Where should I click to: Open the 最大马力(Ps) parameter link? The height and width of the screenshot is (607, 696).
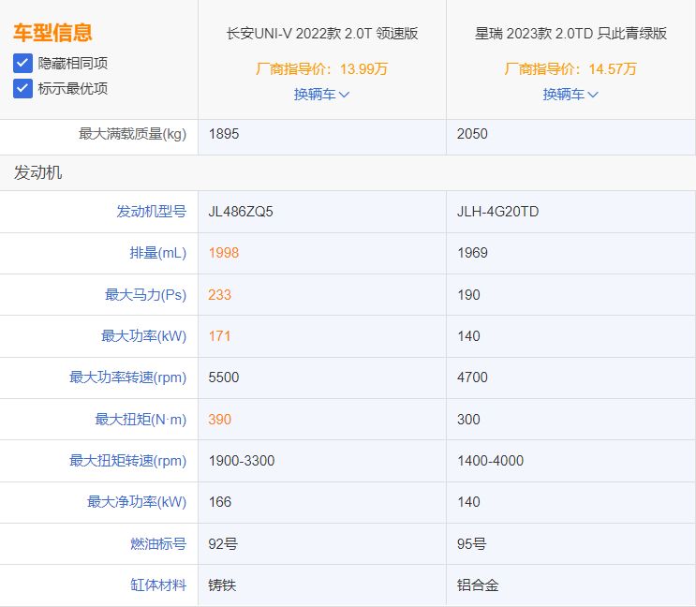coord(145,295)
